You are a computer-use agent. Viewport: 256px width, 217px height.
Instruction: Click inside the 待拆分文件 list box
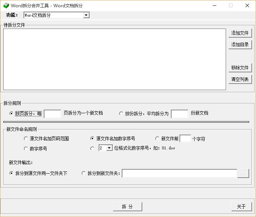pyautogui.click(x=114, y=59)
